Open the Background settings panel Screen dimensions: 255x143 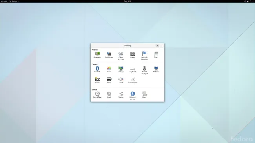(97, 55)
